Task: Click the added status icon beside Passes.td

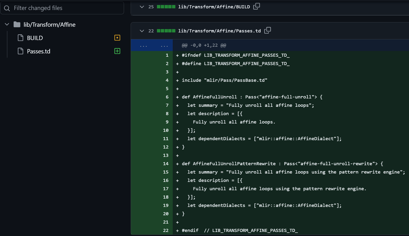Action: pos(117,51)
